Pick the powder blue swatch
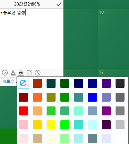The height and width of the screenshot is (144, 129). click(79, 138)
